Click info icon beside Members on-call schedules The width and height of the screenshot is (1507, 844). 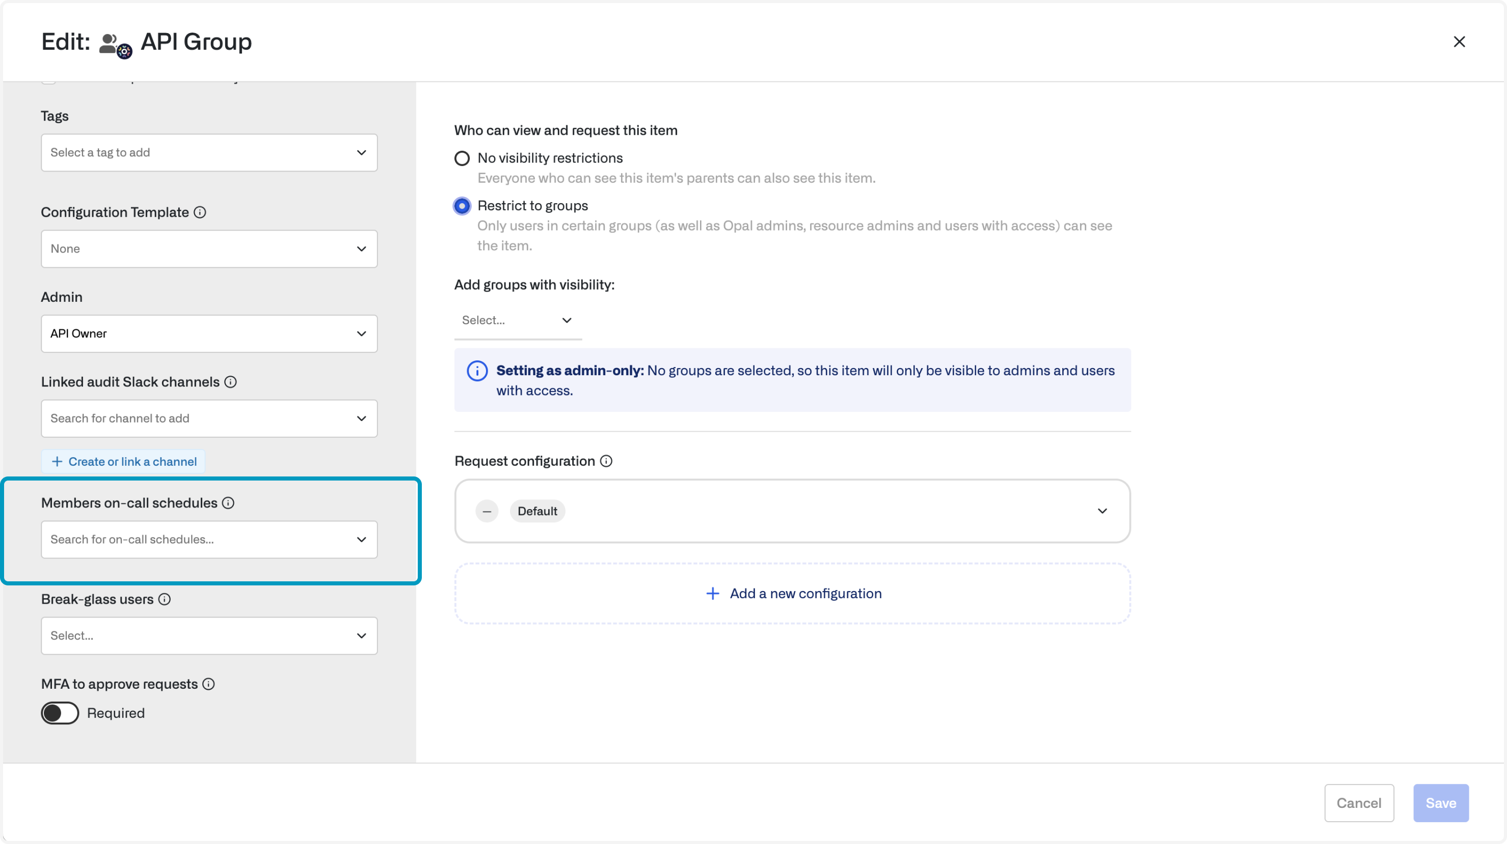click(x=229, y=502)
